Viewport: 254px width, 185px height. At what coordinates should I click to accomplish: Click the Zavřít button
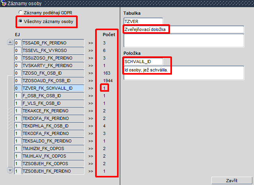tap(232, 181)
